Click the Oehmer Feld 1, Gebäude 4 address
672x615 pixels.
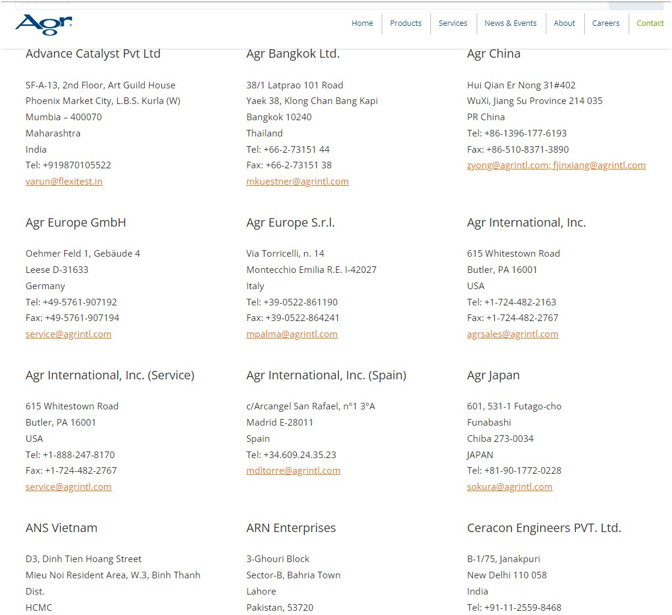[x=83, y=253]
